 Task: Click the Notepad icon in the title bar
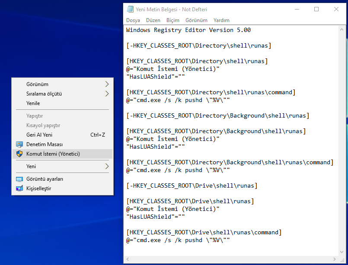(130, 10)
